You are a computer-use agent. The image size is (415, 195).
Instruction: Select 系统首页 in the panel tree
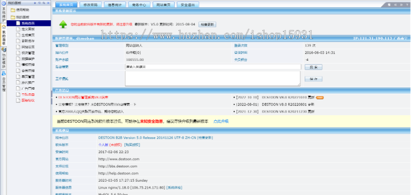click(x=28, y=24)
